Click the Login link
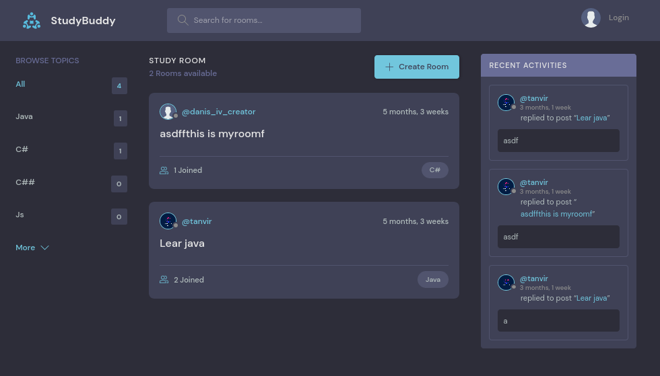This screenshot has height=376, width=660. point(618,18)
